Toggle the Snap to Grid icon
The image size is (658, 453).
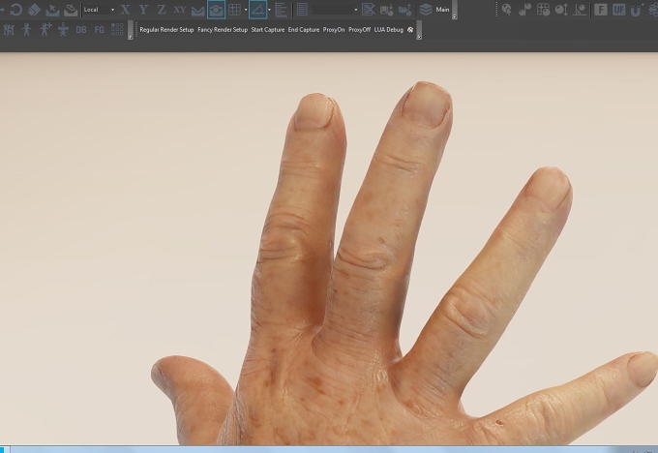coord(234,10)
